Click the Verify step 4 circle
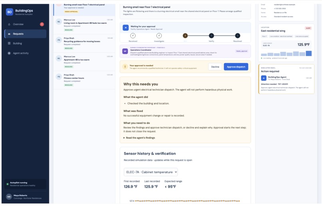The height and width of the screenshot is (206, 322). click(x=211, y=35)
